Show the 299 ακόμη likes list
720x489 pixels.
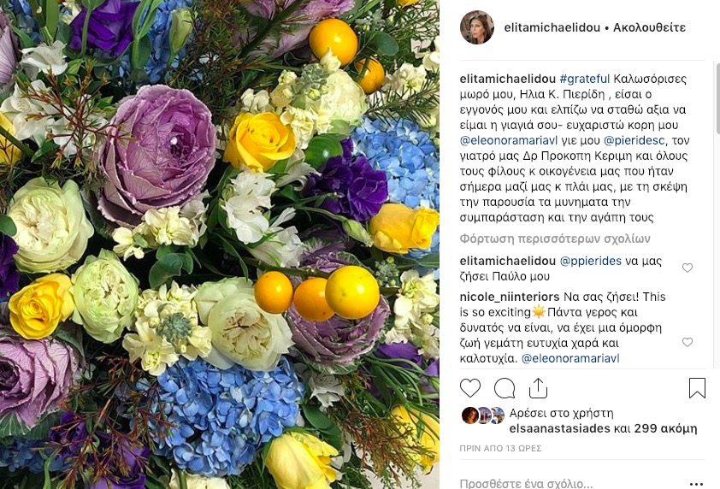(x=666, y=429)
